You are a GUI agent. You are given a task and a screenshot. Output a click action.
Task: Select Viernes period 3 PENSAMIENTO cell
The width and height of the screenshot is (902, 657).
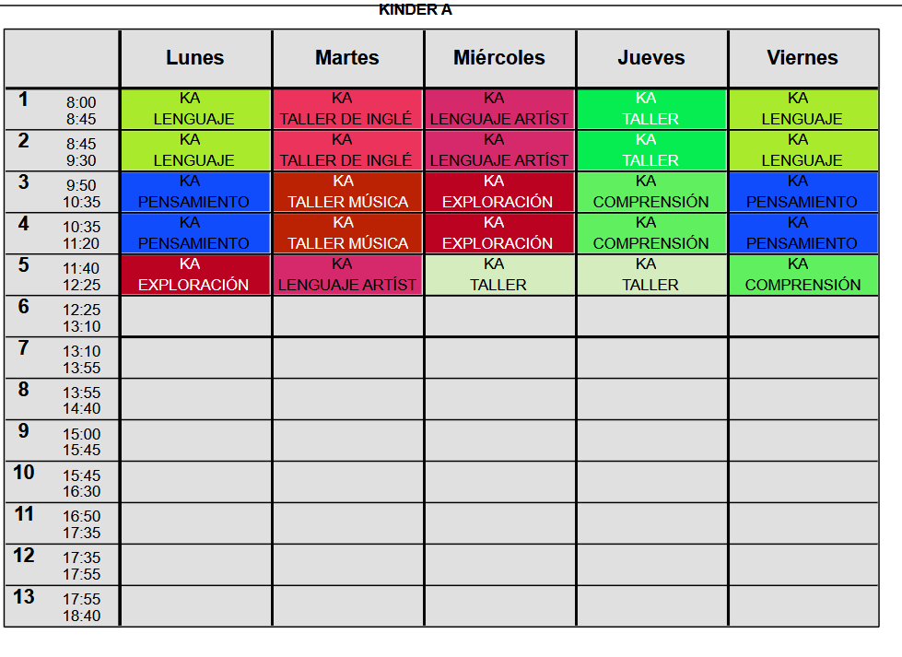click(x=802, y=192)
